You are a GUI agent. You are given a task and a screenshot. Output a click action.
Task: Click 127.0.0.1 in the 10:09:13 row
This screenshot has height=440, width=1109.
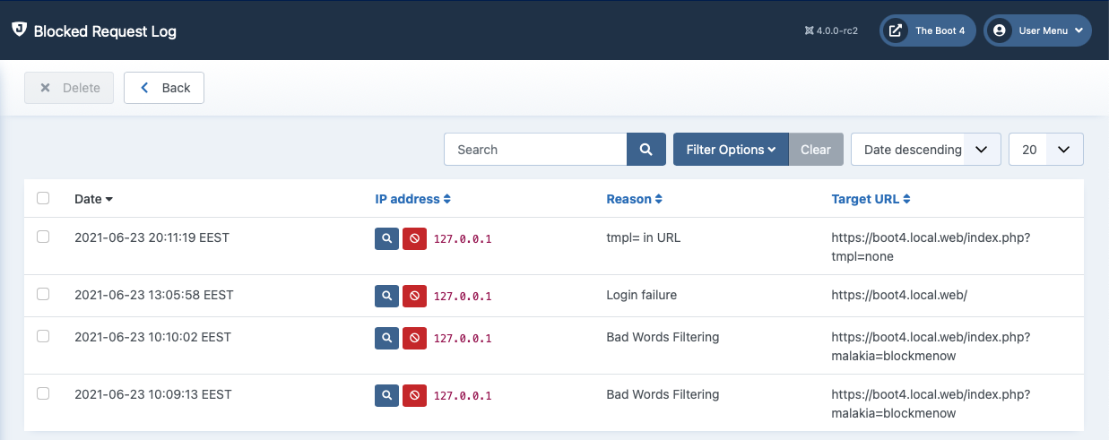pyautogui.click(x=463, y=396)
